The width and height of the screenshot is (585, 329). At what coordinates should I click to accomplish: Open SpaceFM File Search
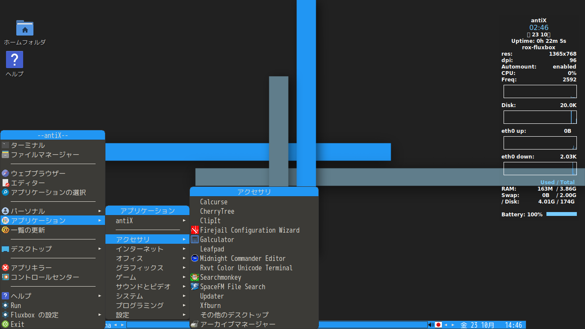coord(254,287)
